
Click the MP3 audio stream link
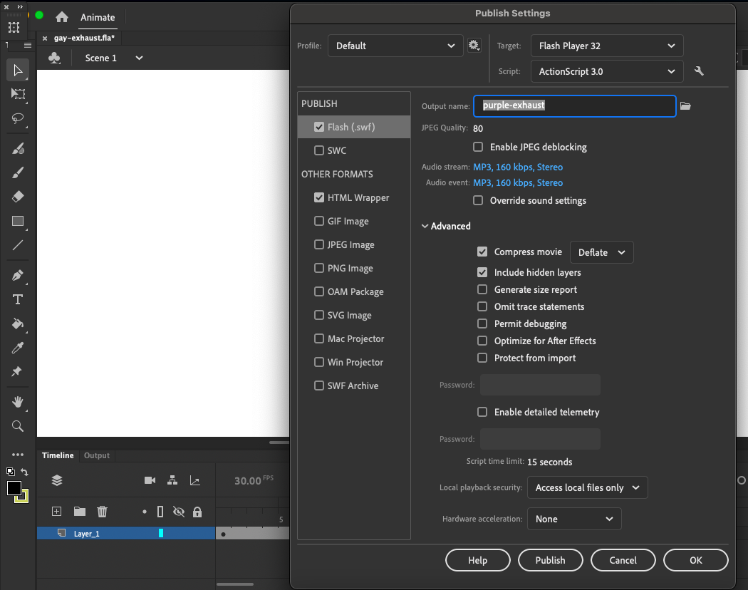point(517,167)
